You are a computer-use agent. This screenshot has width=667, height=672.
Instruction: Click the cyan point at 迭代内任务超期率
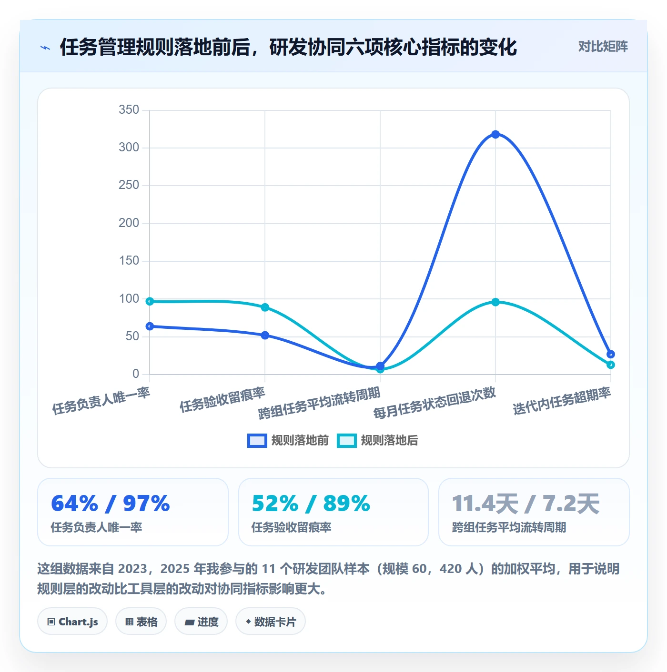pos(611,365)
